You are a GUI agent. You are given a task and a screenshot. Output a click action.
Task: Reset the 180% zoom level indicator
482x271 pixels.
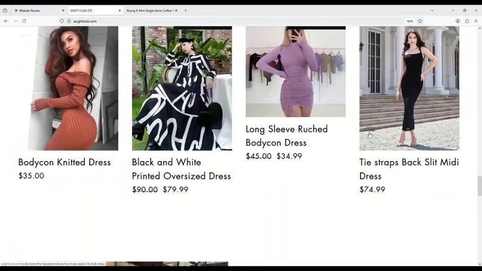pos(410,21)
